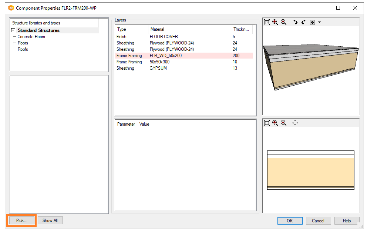Select the GYPSUM sheathing layer row
Viewport: 367px width, 232px height.
pyautogui.click(x=158, y=68)
